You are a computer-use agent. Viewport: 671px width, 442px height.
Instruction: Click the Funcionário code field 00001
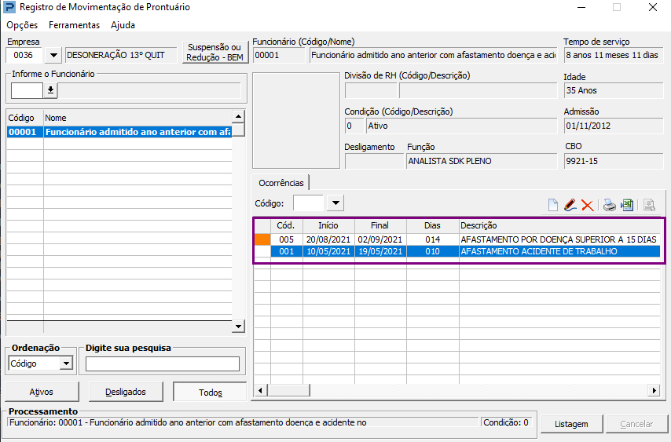[x=280, y=55]
